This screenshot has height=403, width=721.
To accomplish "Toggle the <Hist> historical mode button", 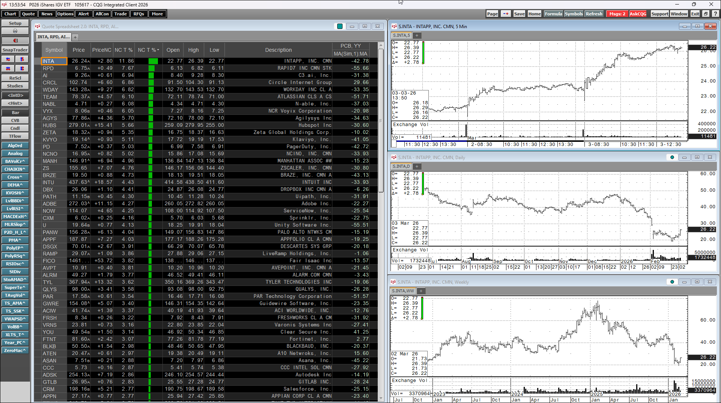I will [15, 103].
